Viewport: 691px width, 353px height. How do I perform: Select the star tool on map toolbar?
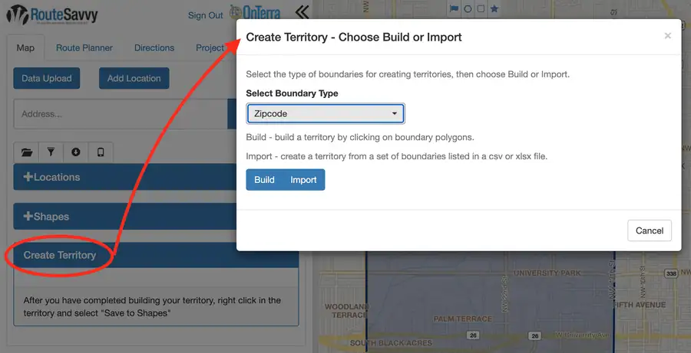[x=494, y=8]
